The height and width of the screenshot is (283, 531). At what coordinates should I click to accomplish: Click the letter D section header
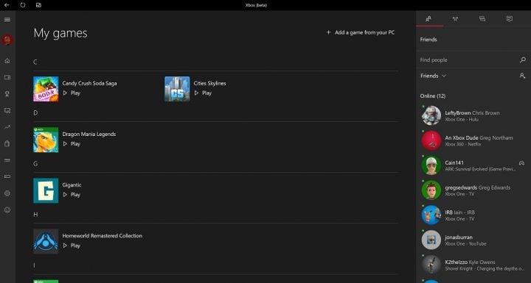(x=35, y=112)
